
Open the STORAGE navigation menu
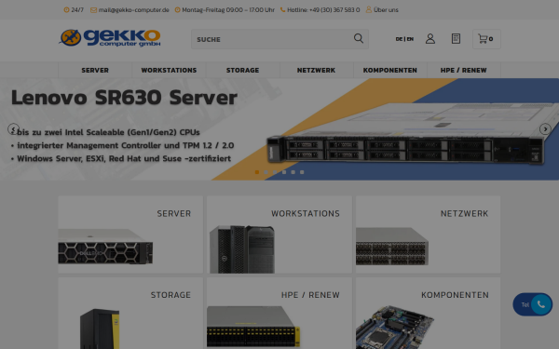243,70
